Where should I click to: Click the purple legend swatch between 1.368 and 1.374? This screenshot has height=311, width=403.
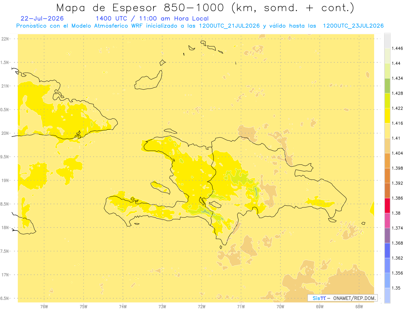(387, 235)
